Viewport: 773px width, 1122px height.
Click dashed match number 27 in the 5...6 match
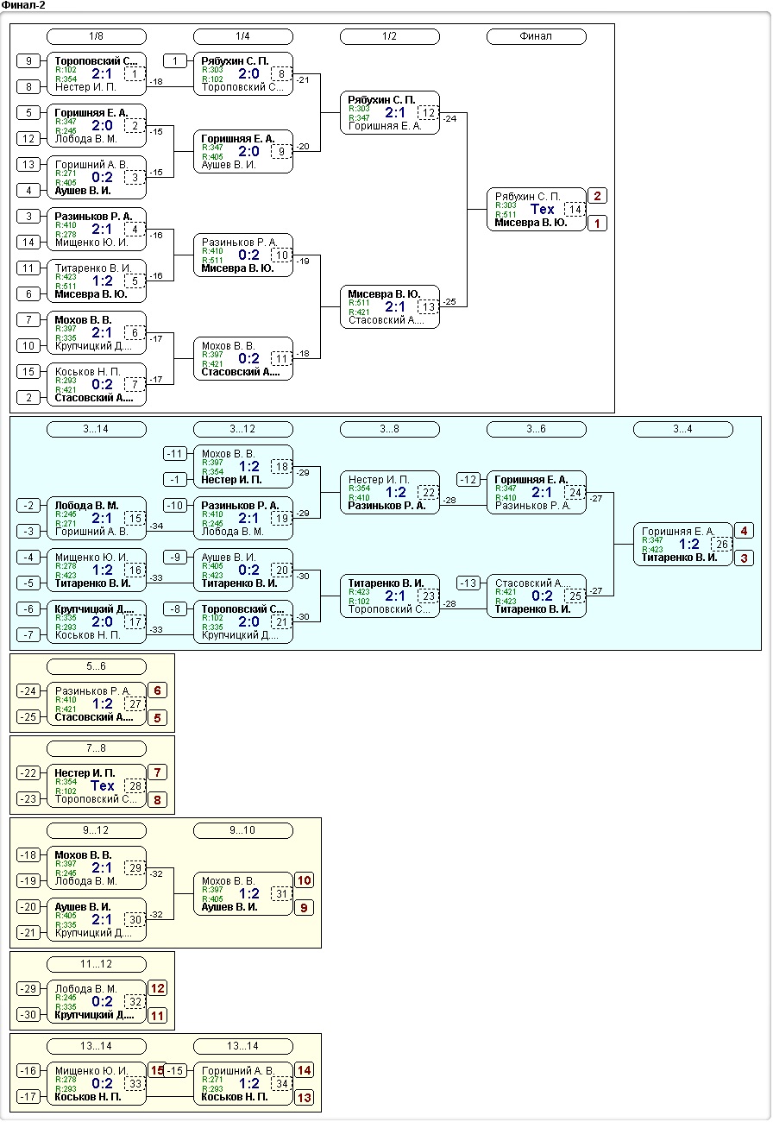(135, 704)
